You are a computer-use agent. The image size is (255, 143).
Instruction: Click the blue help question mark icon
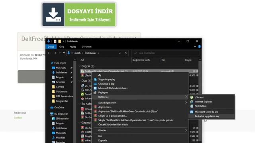(199, 46)
